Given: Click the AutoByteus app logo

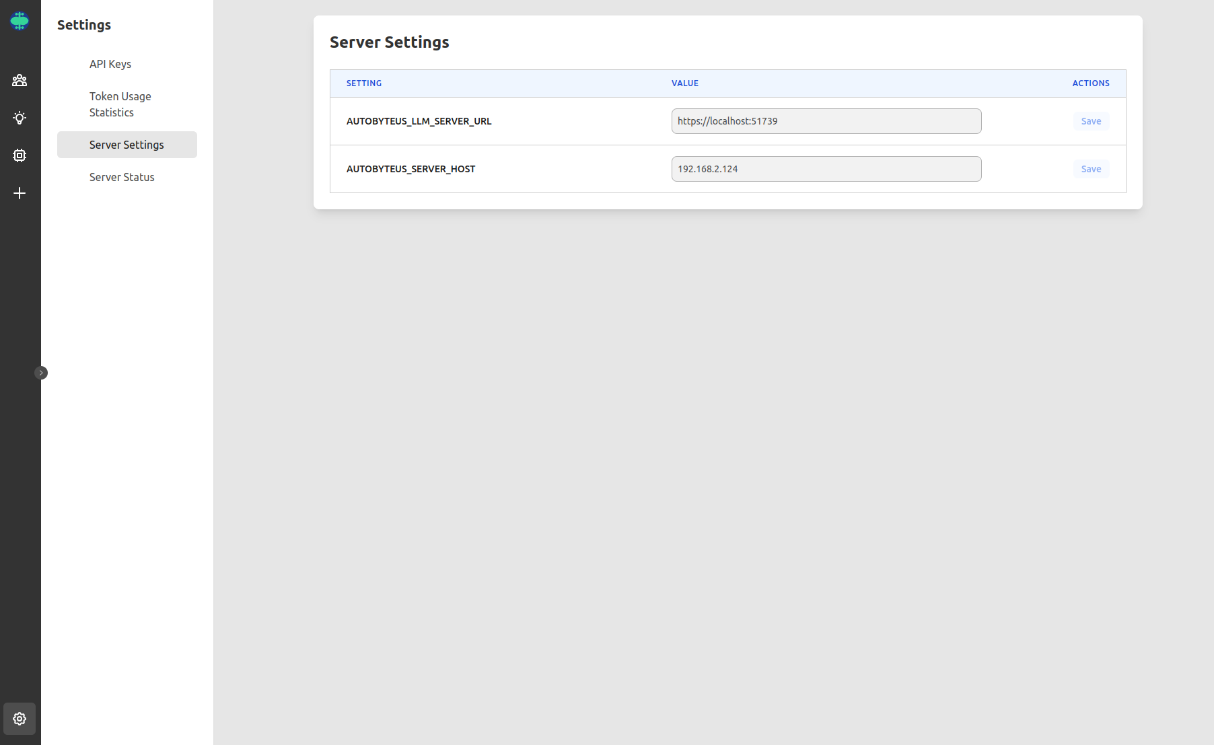Looking at the screenshot, I should coord(20,21).
